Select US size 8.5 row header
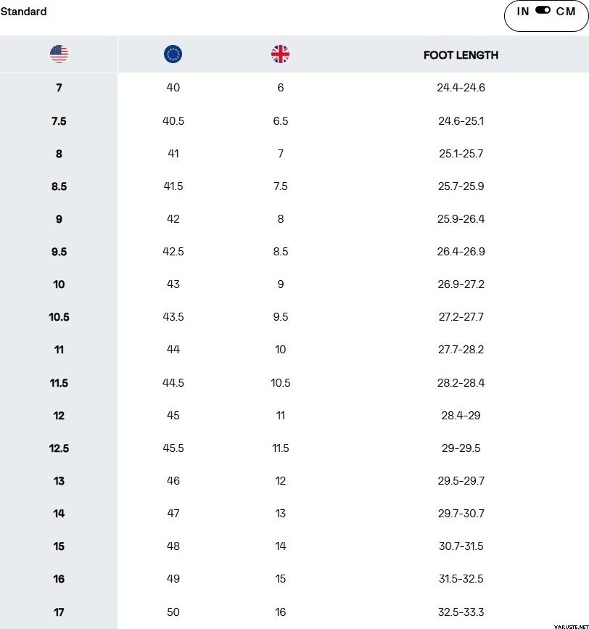 (x=59, y=186)
